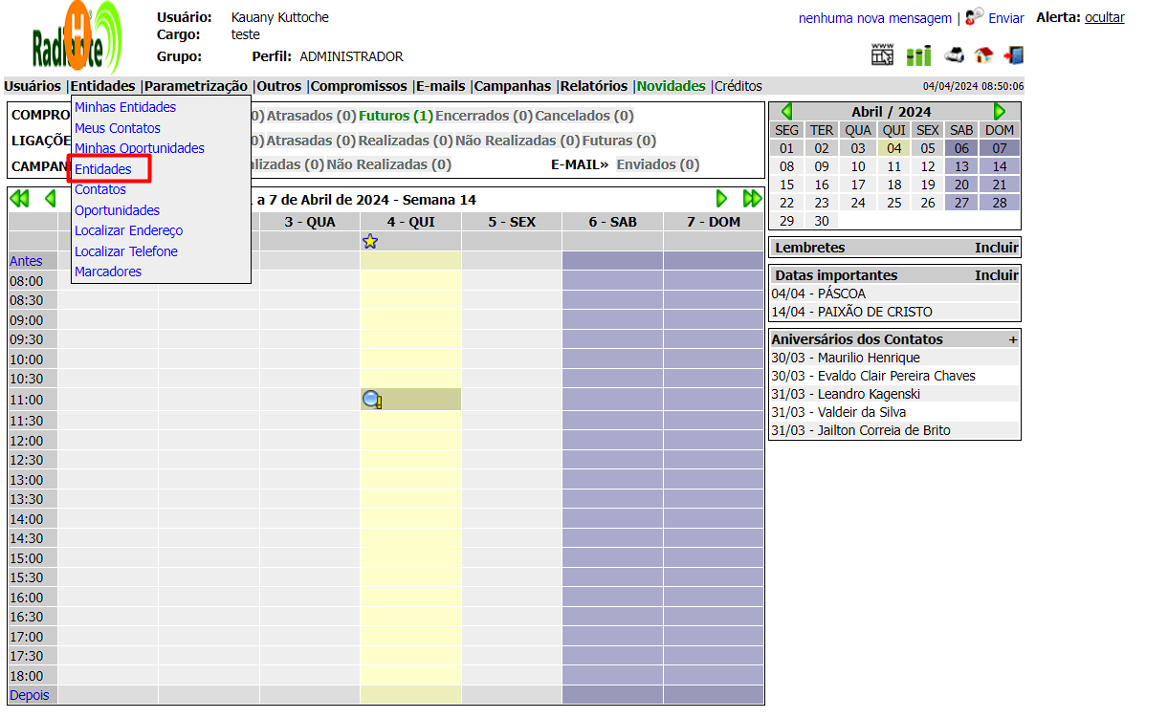This screenshot has width=1168, height=718.
Task: Click the Futuros (1) appointments filter
Action: click(x=395, y=116)
